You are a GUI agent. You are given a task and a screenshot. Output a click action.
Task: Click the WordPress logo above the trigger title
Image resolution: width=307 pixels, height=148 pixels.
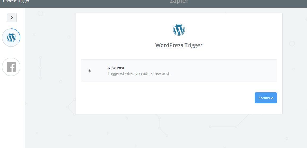[x=179, y=30]
